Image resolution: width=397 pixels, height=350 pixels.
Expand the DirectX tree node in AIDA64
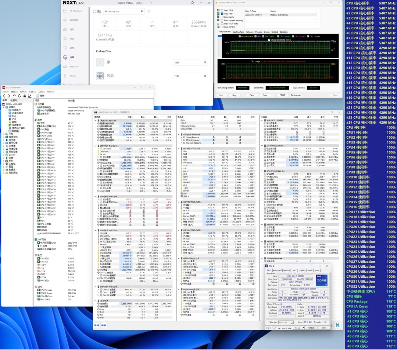pyautogui.click(x=4, y=155)
